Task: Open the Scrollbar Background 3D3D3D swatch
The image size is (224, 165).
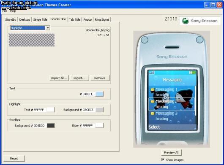Action: [x=51, y=125]
